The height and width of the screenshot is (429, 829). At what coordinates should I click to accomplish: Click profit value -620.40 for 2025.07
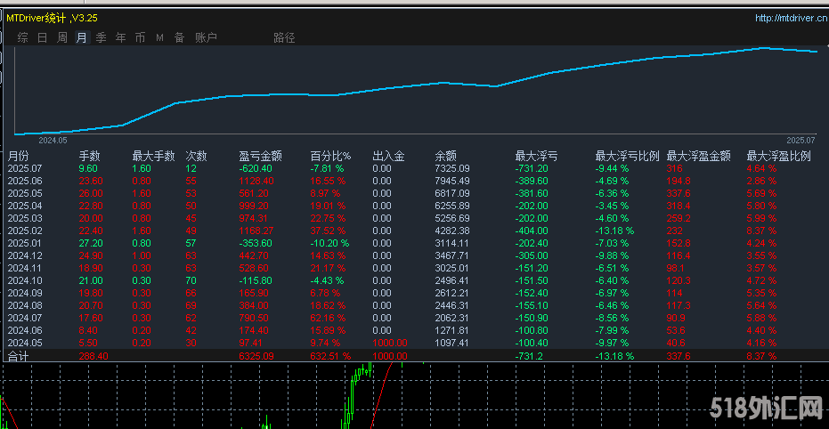pyautogui.click(x=255, y=168)
